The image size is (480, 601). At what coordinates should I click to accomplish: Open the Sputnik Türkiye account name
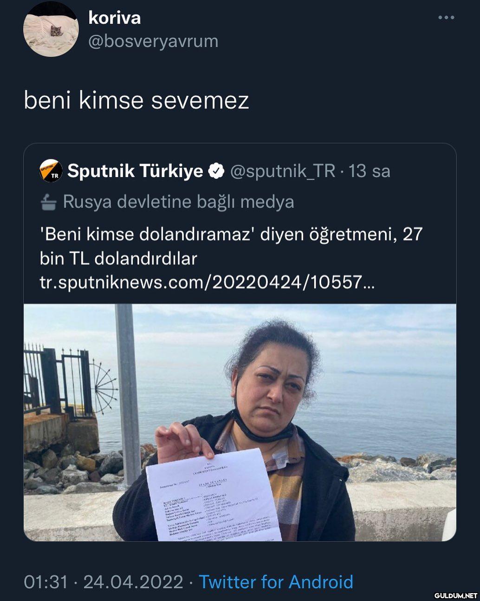[135, 171]
